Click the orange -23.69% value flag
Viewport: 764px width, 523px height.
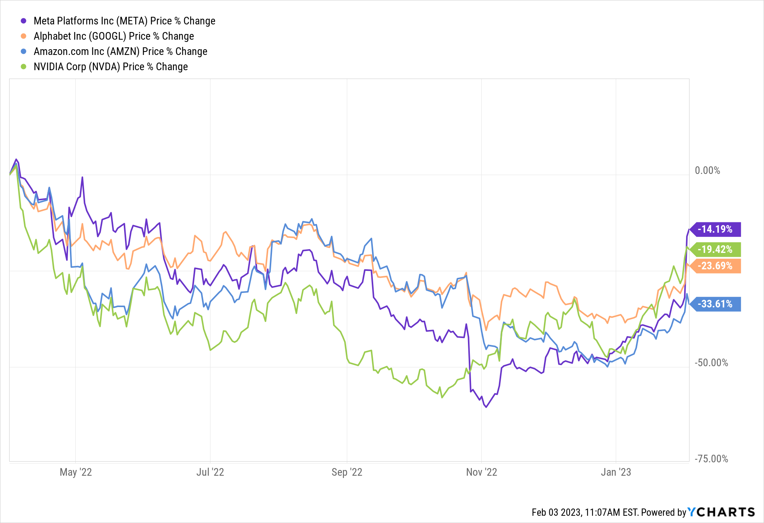coord(715,266)
